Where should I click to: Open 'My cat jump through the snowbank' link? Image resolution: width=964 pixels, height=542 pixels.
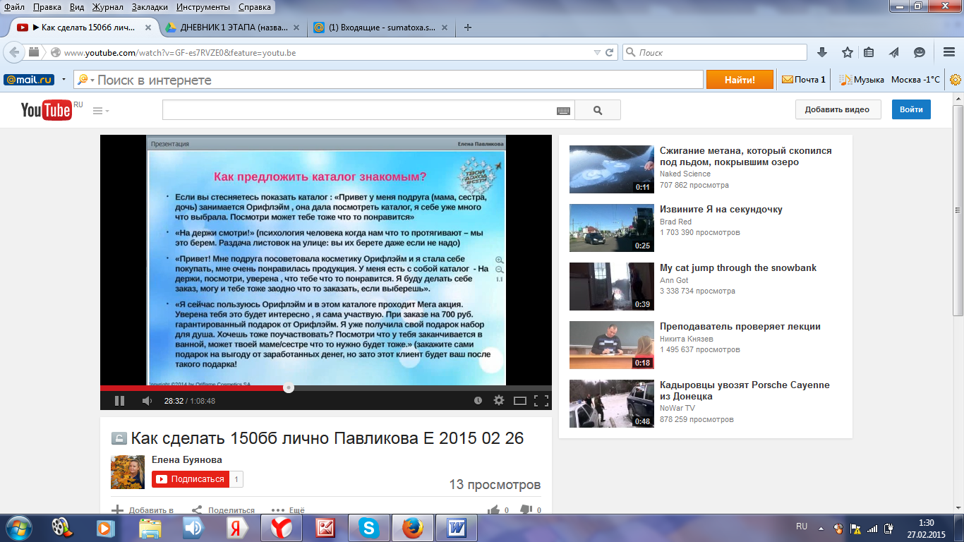click(738, 268)
